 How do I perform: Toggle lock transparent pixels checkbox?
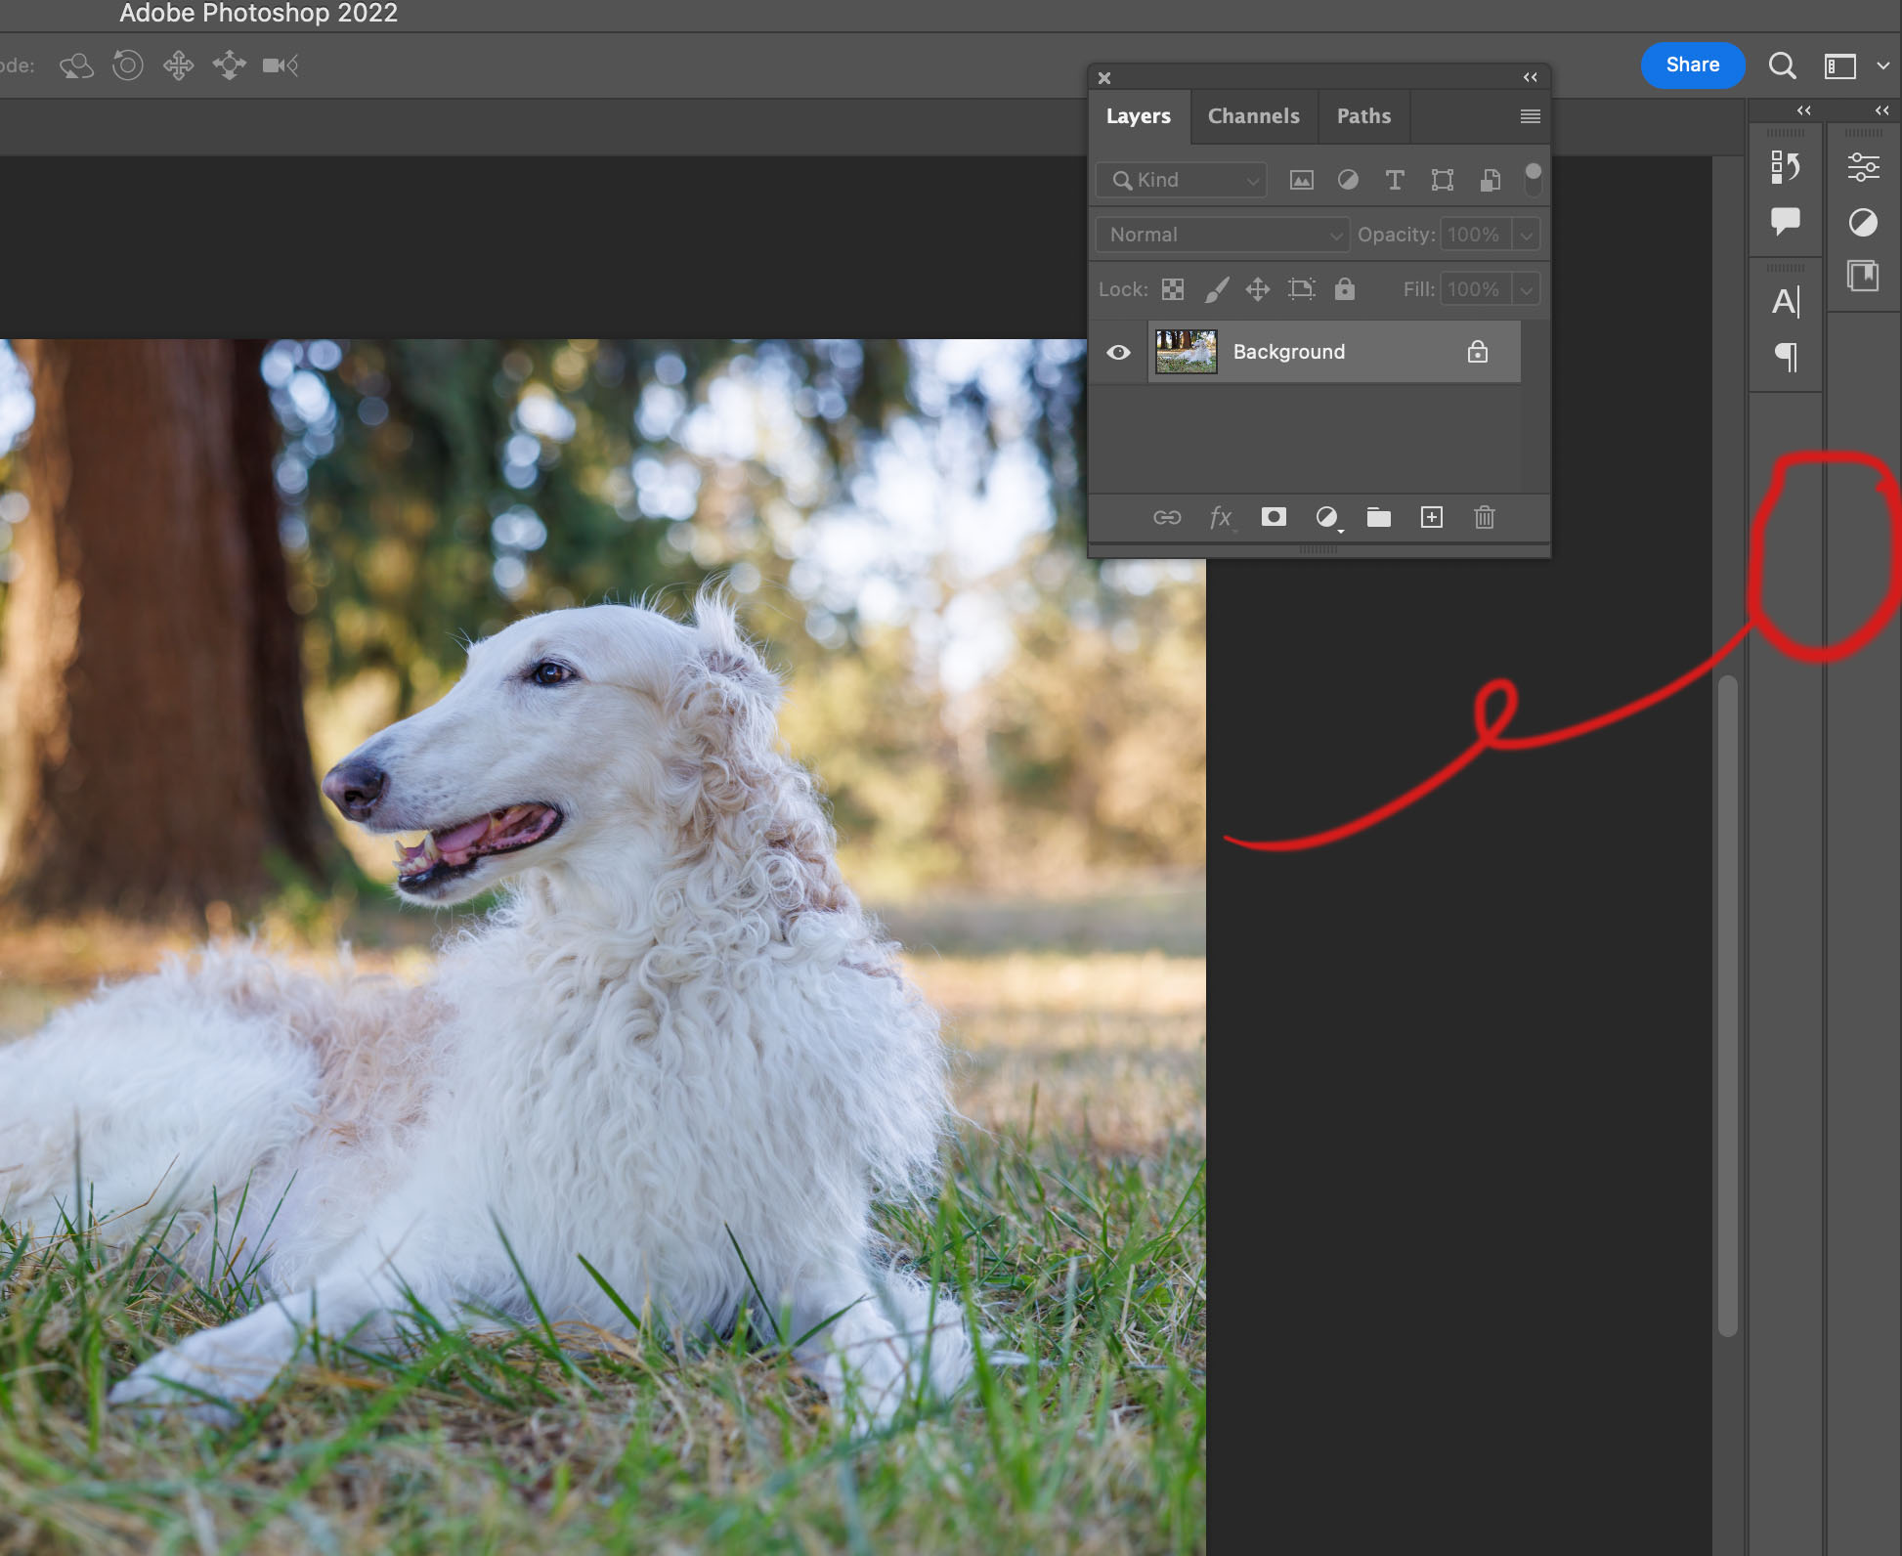[x=1172, y=289]
